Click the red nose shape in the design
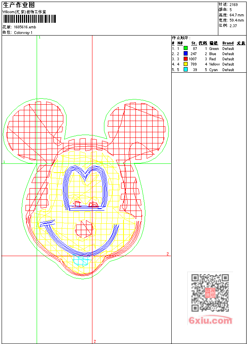The height and width of the screenshot is (344, 247). pos(84,229)
